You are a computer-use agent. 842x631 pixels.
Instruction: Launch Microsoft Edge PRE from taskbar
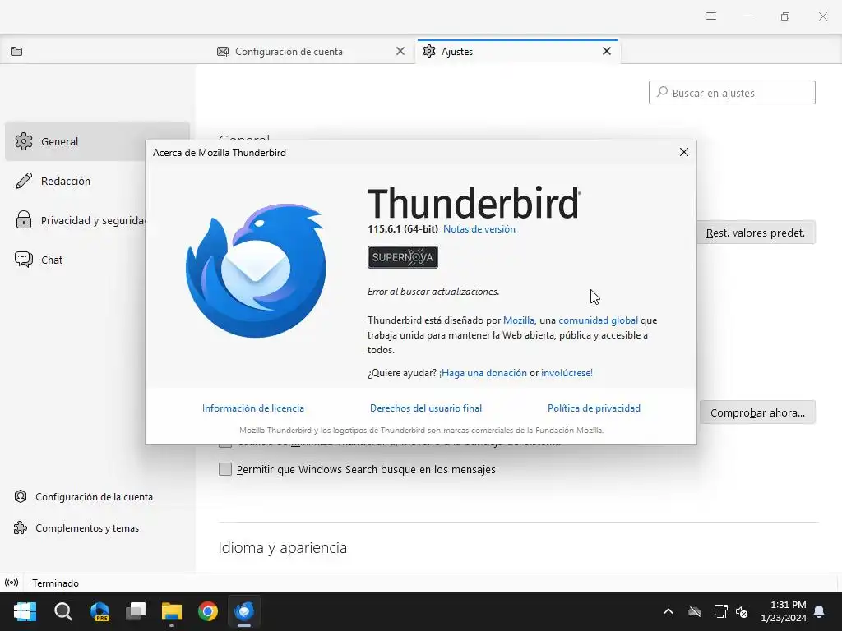(99, 611)
